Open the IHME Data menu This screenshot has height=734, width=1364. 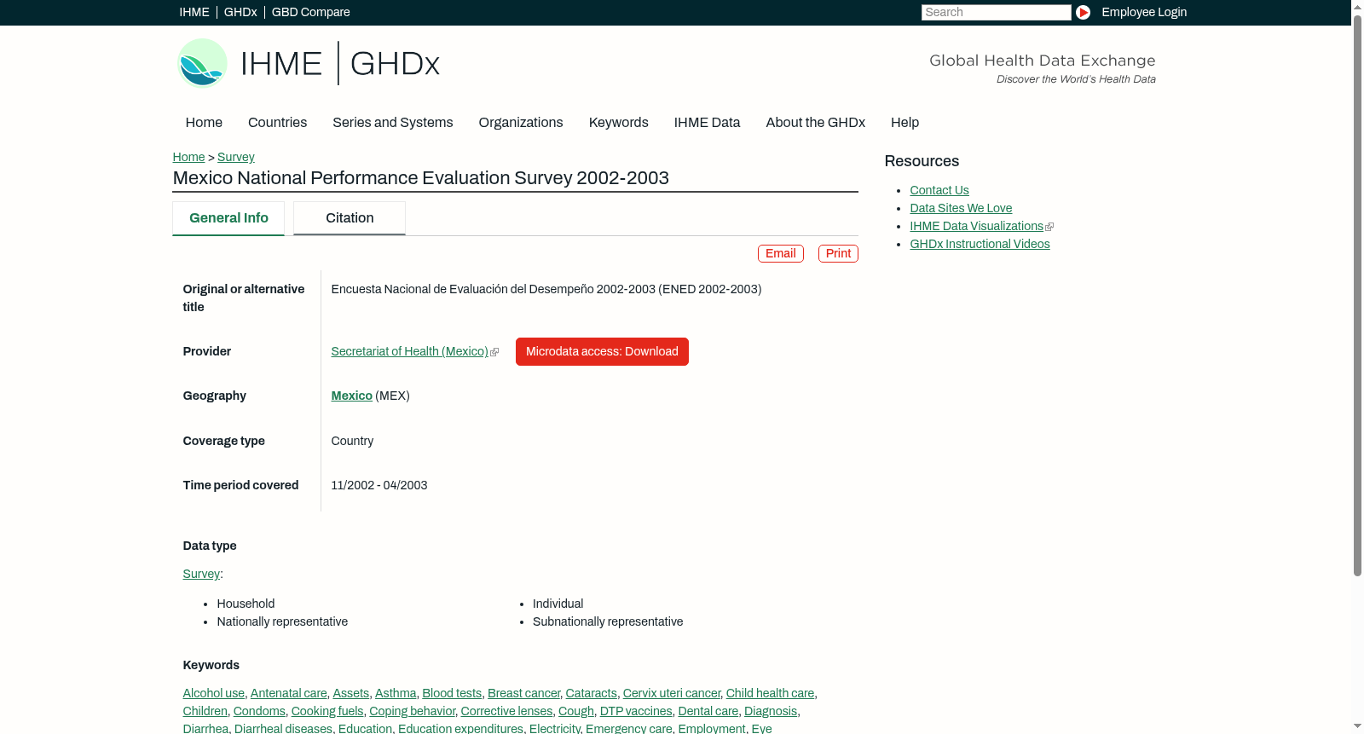tap(707, 122)
